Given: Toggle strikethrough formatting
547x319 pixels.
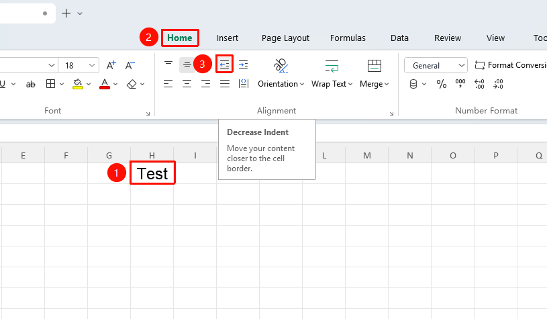Looking at the screenshot, I should (31, 84).
